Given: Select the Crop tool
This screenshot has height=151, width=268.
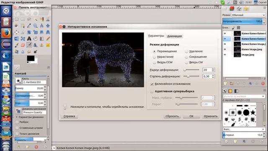Looking at the screenshot, I should point(23,32).
